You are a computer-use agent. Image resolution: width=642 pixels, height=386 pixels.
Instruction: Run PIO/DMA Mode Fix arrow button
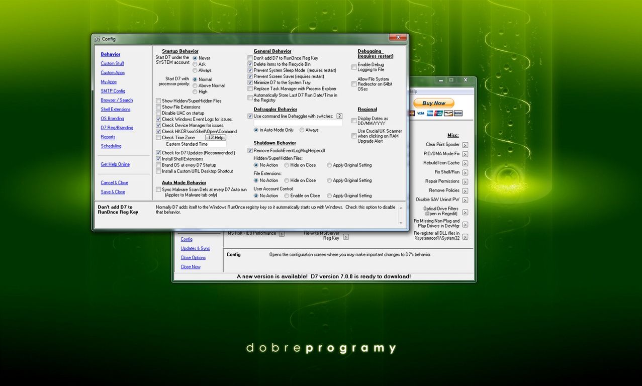click(x=465, y=154)
